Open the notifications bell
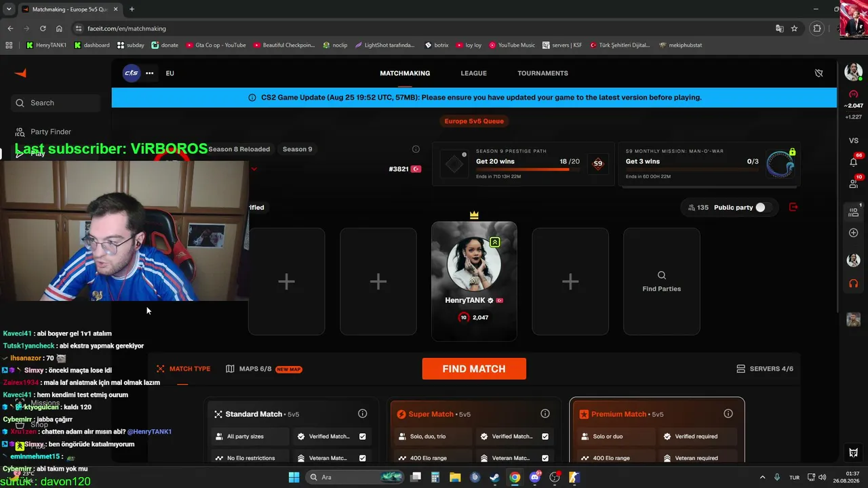Image resolution: width=868 pixels, height=488 pixels. (x=854, y=162)
